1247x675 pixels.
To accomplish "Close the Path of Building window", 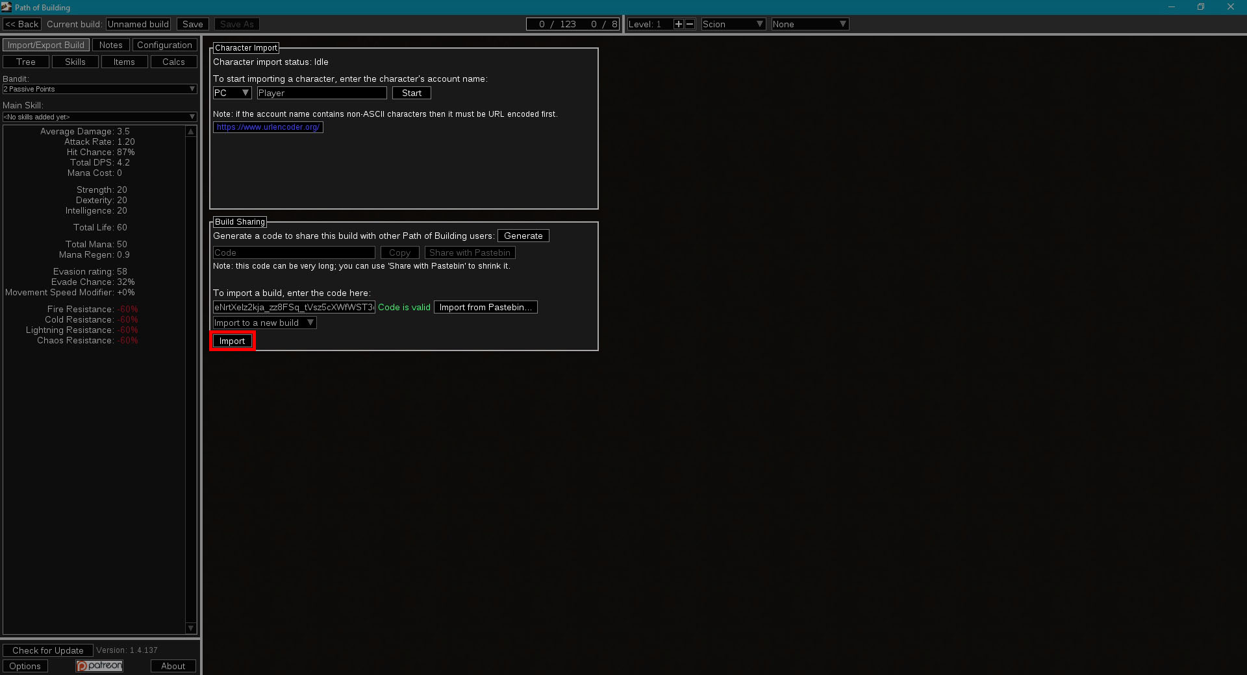I will pos(1231,7).
